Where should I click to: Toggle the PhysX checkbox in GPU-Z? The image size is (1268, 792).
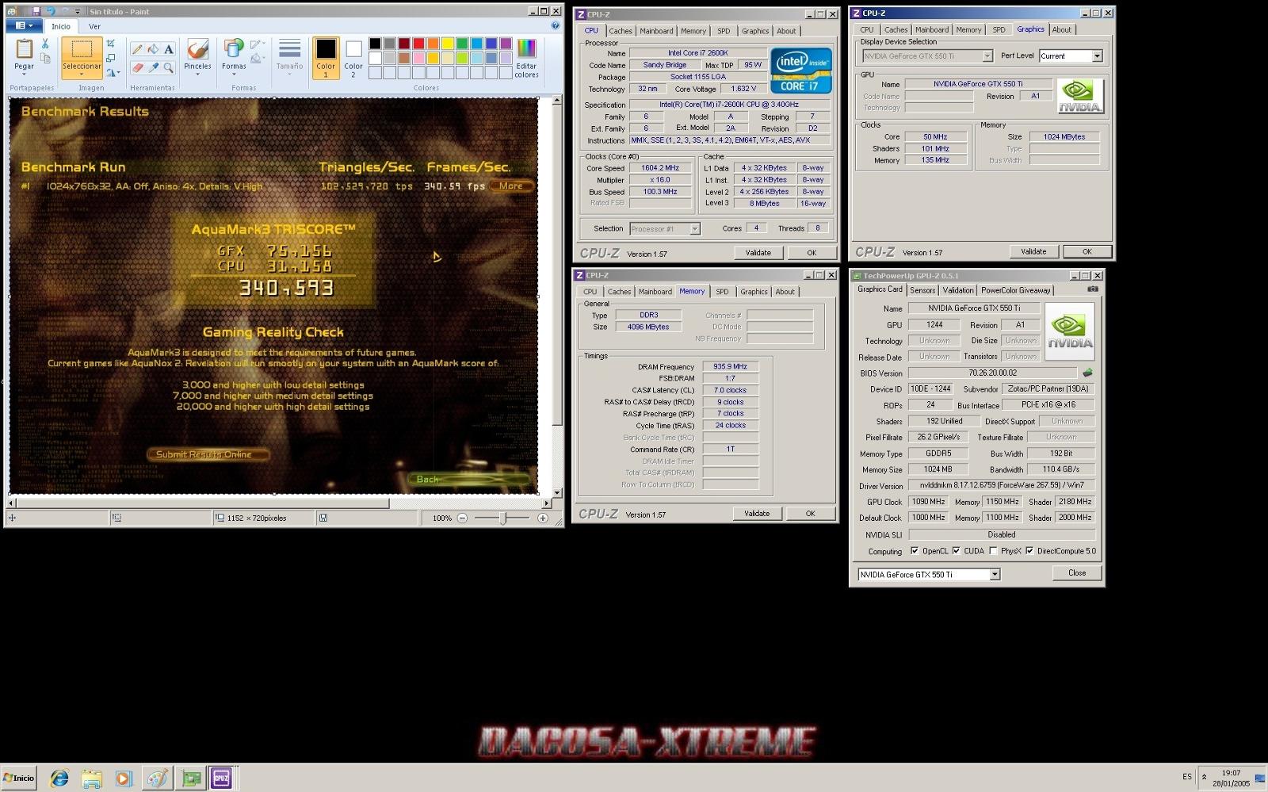993,551
